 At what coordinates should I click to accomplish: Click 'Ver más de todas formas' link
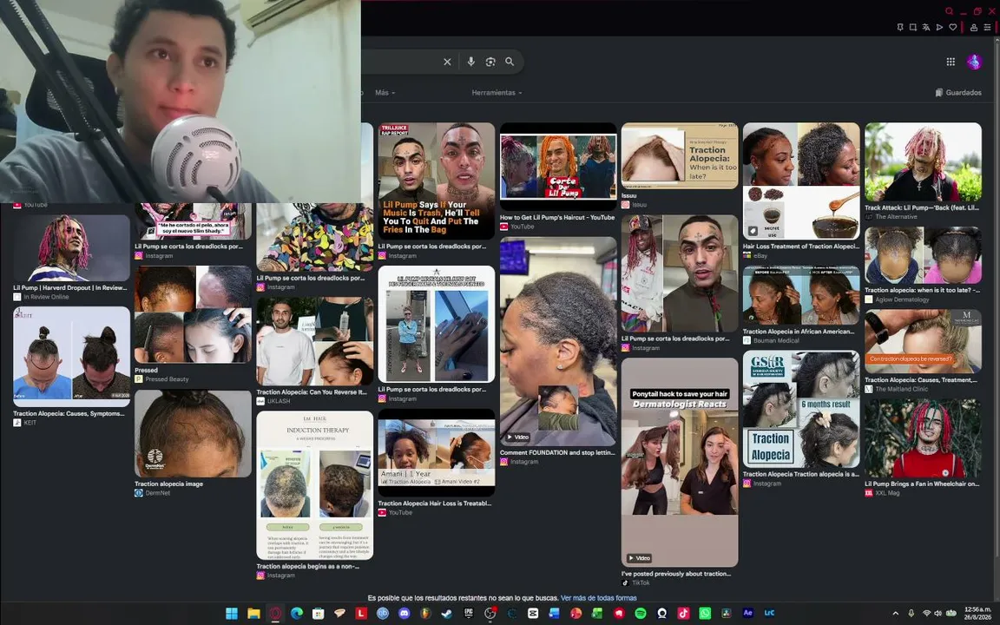[598, 598]
